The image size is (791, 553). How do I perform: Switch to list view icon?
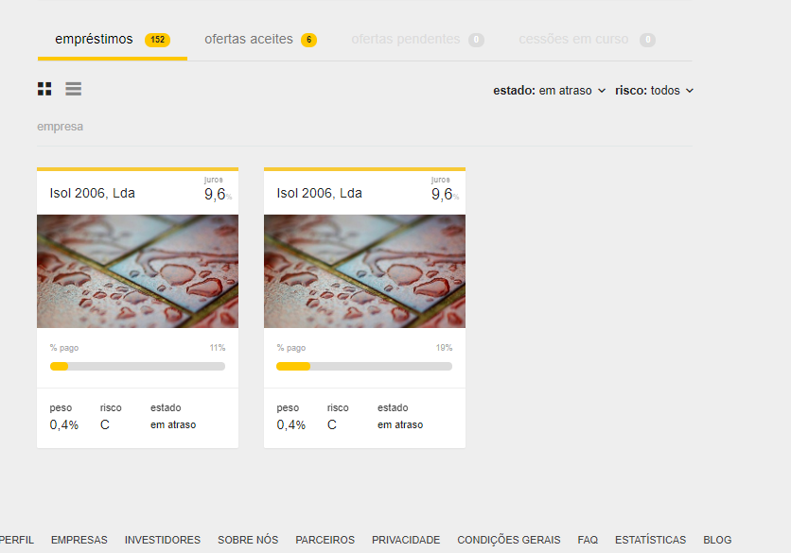[x=73, y=89]
